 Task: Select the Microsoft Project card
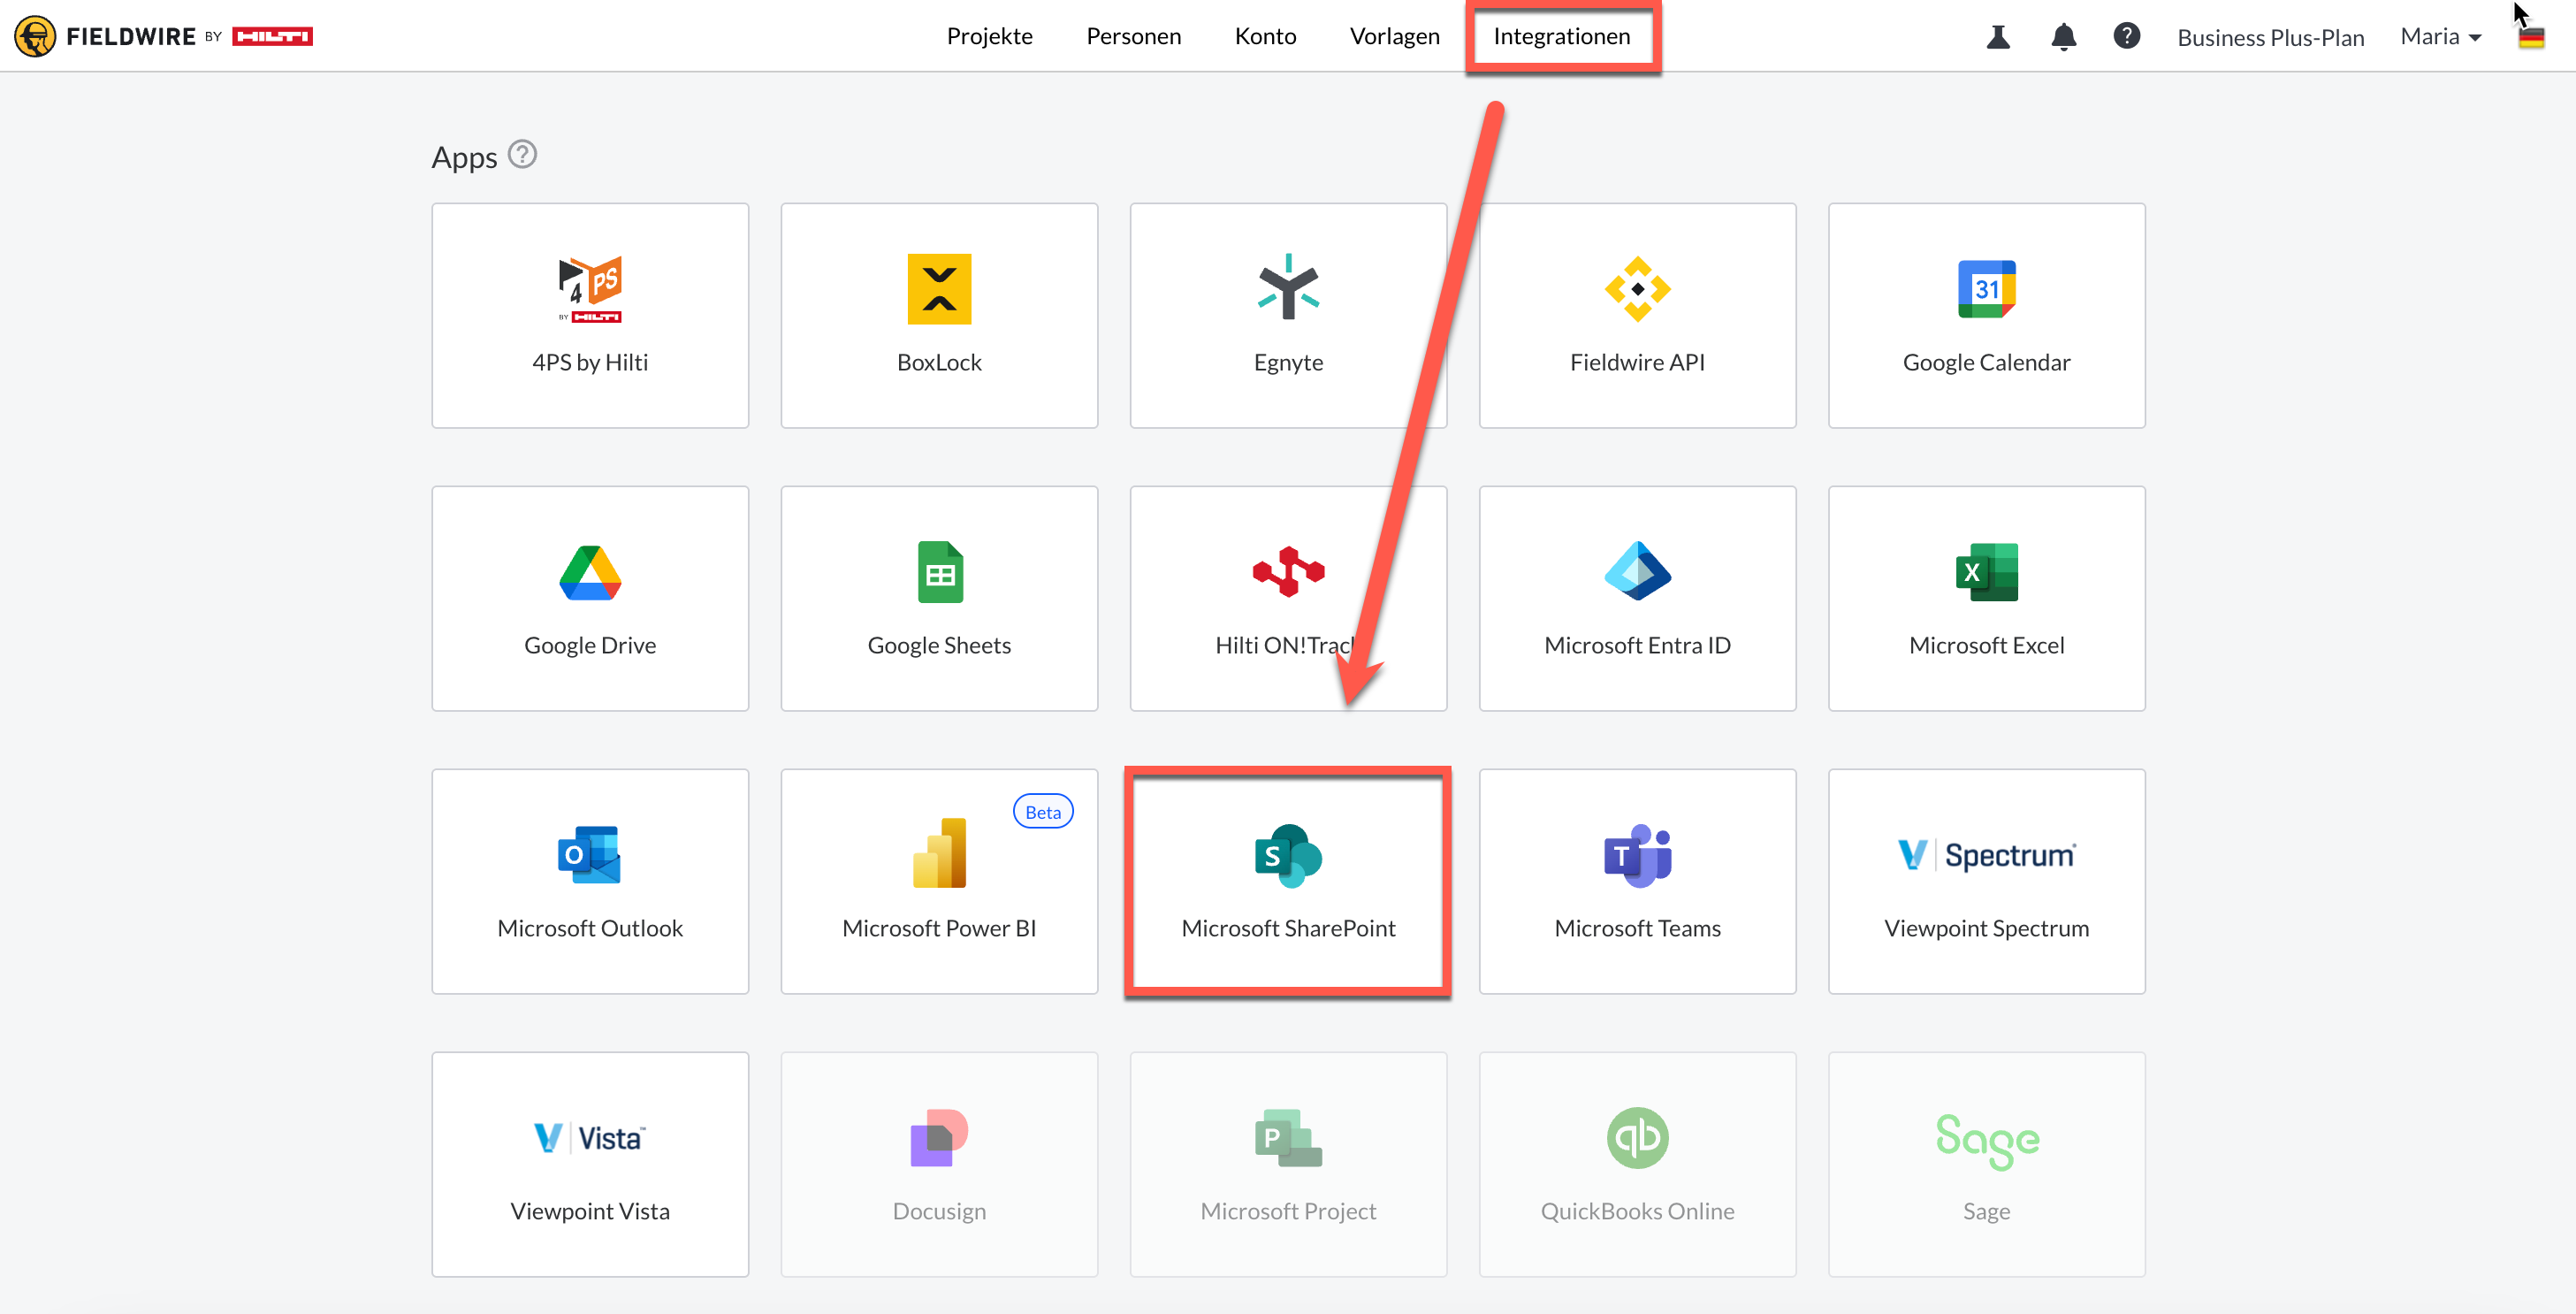(1288, 1165)
